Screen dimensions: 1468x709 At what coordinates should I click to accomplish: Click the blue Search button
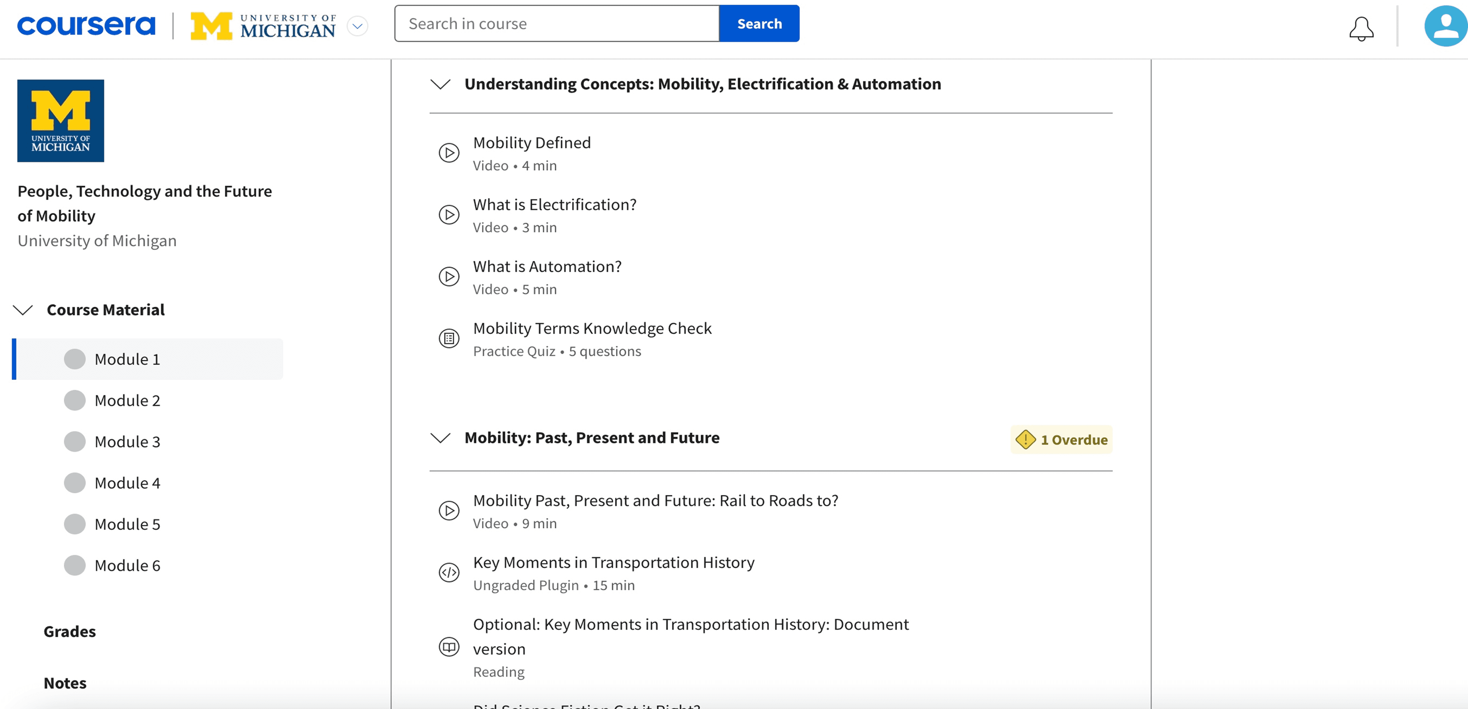(x=758, y=24)
